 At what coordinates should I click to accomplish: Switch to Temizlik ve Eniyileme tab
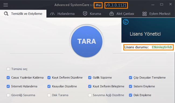23,14
